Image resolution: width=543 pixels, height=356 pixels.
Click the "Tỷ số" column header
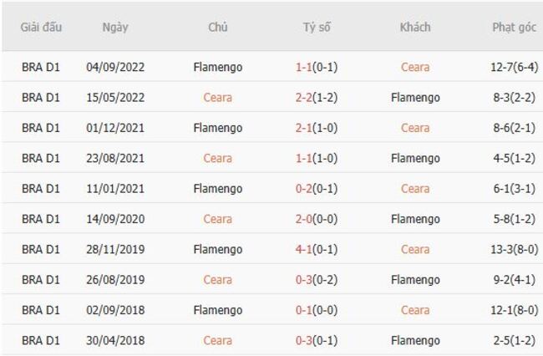click(x=317, y=27)
